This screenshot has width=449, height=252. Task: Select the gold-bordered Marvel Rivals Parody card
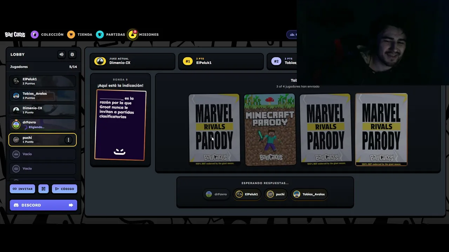pos(381,129)
